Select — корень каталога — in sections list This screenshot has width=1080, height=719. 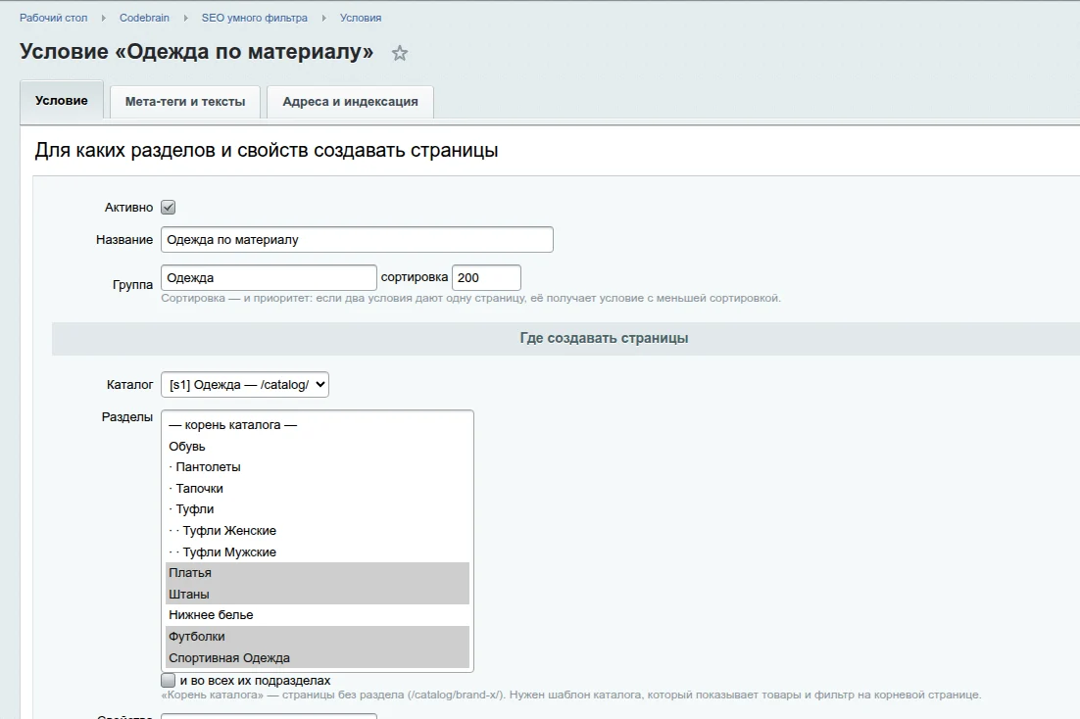(318, 425)
